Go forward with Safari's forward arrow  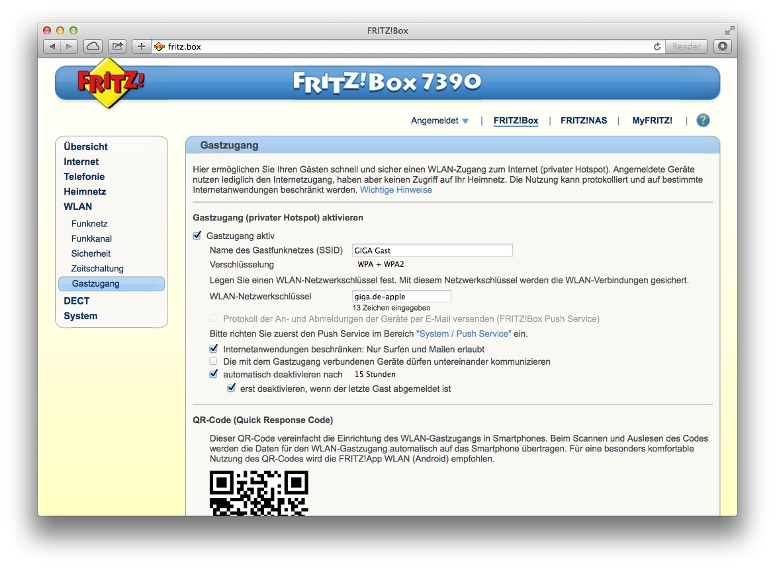(x=69, y=46)
